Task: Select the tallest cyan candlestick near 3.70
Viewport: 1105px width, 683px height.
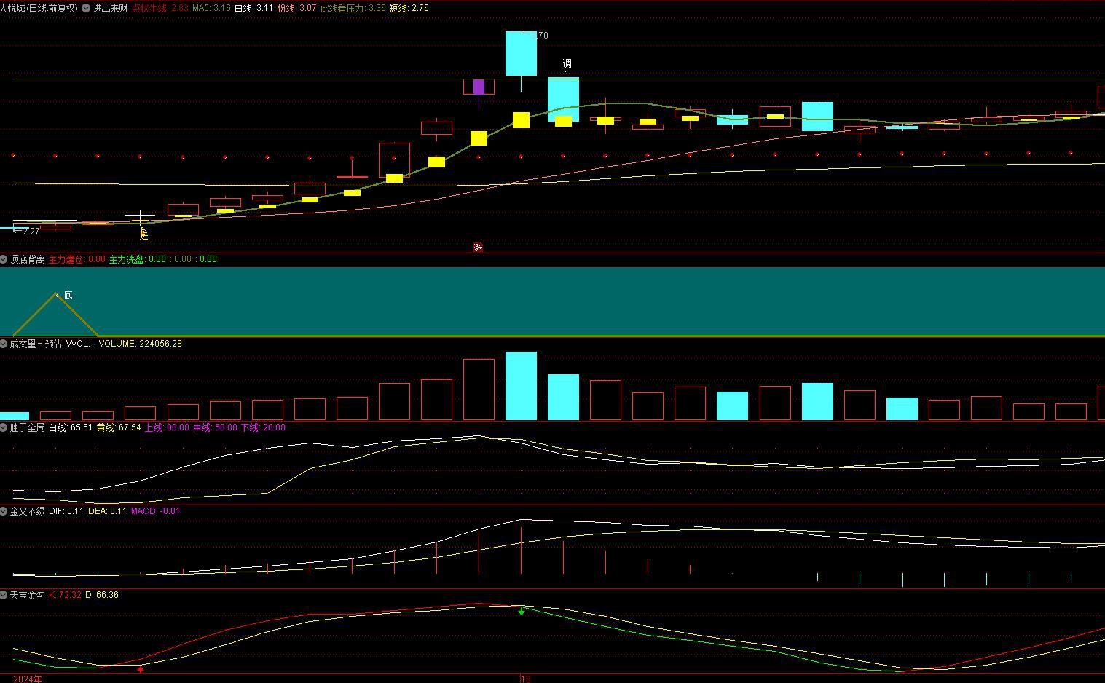Action: coord(522,53)
